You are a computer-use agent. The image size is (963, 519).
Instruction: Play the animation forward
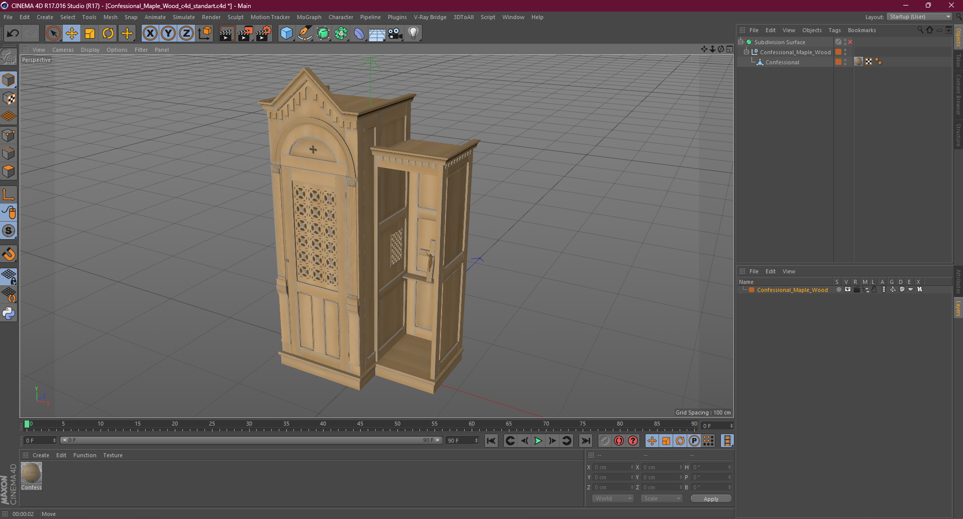538,441
